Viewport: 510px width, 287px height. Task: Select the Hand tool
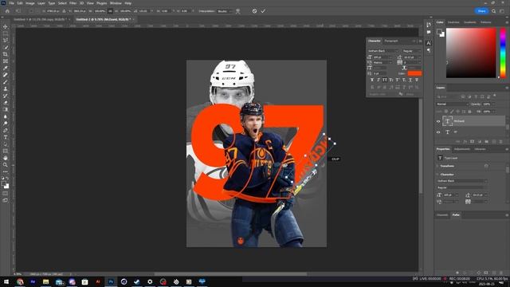coord(6,158)
